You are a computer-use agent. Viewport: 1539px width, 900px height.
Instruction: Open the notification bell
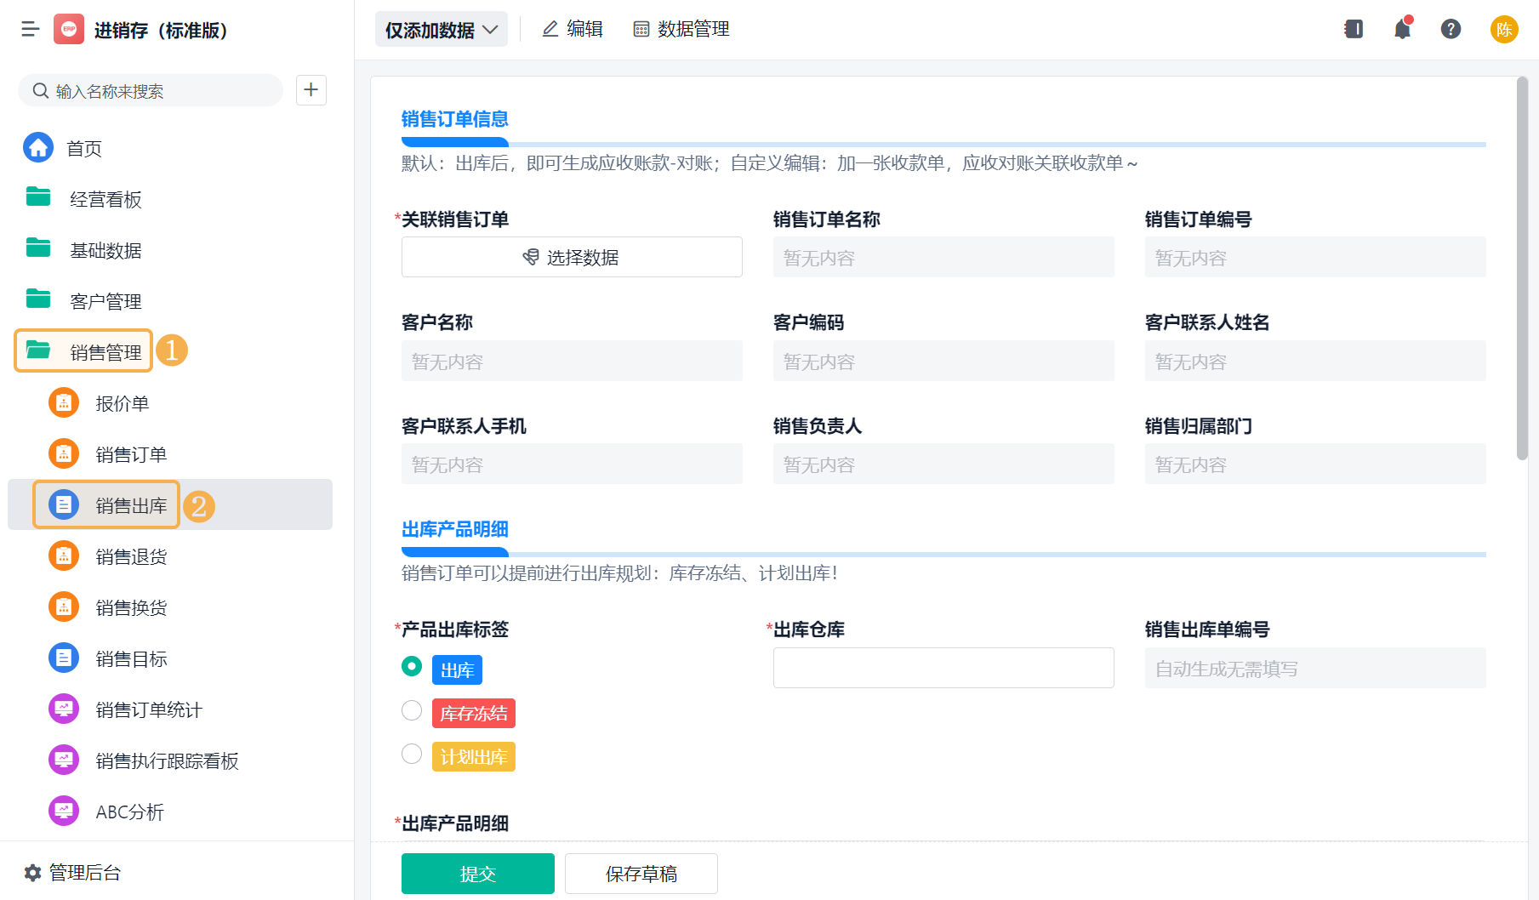(1403, 29)
